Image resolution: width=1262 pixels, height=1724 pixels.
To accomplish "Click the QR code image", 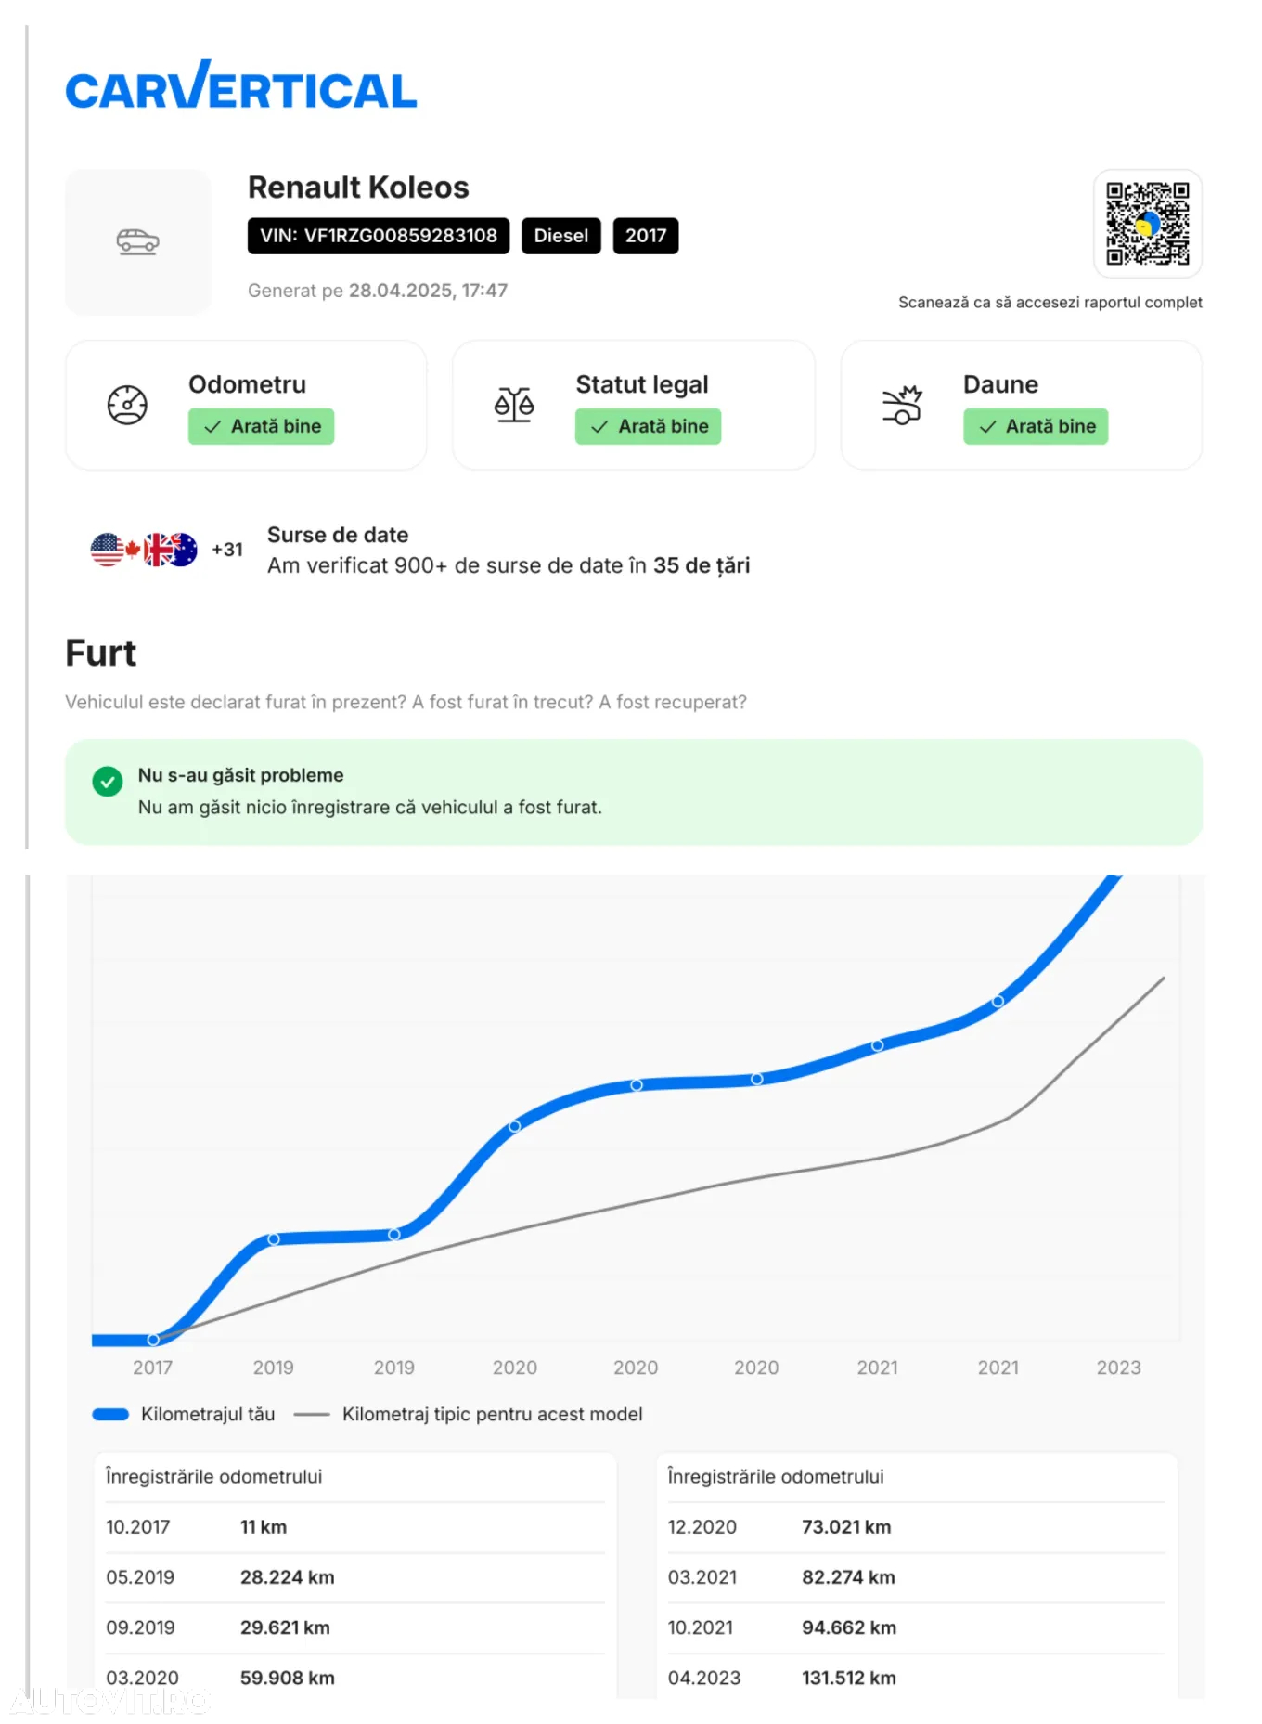I will (x=1147, y=224).
